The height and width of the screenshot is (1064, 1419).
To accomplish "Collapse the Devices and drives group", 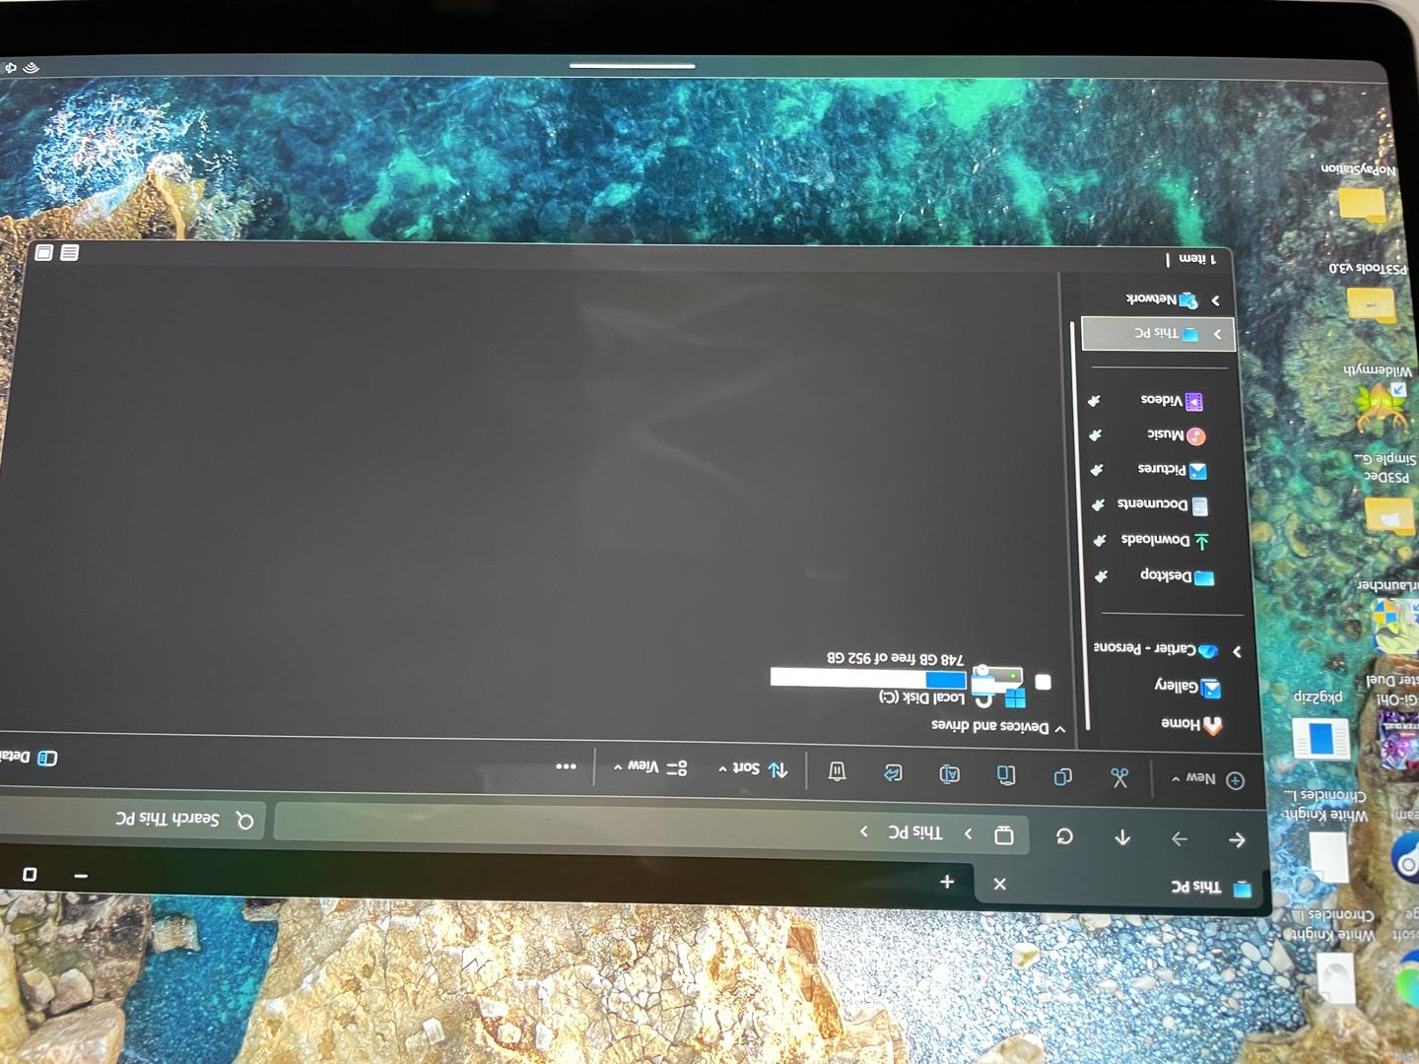I will pyautogui.click(x=1059, y=729).
